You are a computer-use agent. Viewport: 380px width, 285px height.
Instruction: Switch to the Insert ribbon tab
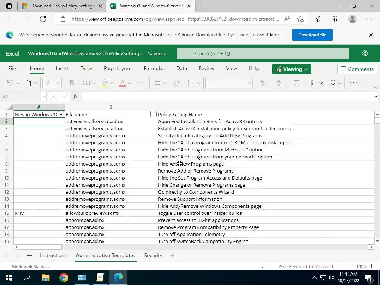pyautogui.click(x=62, y=68)
